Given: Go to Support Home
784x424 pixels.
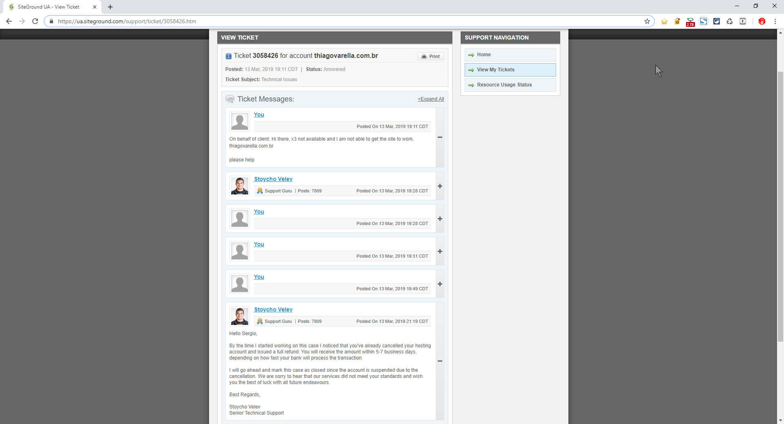Looking at the screenshot, I should (510, 55).
